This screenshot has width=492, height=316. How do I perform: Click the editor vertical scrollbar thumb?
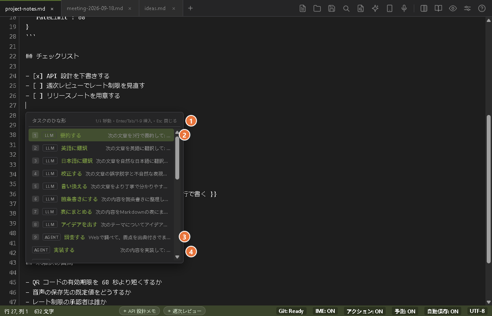point(488,189)
